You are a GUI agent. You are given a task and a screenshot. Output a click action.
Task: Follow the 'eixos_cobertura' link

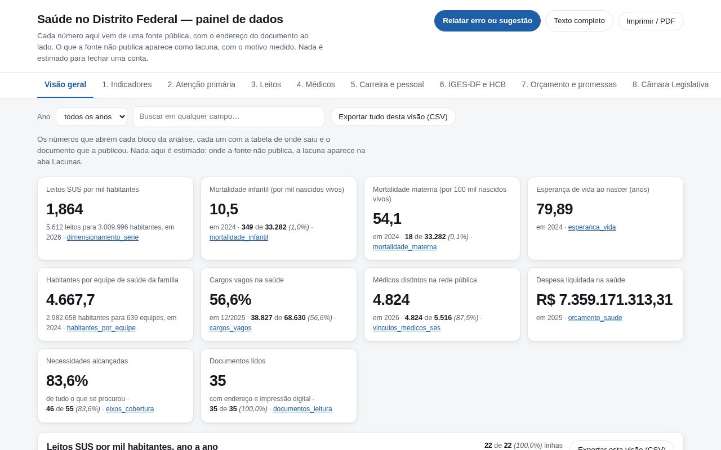[x=130, y=409]
